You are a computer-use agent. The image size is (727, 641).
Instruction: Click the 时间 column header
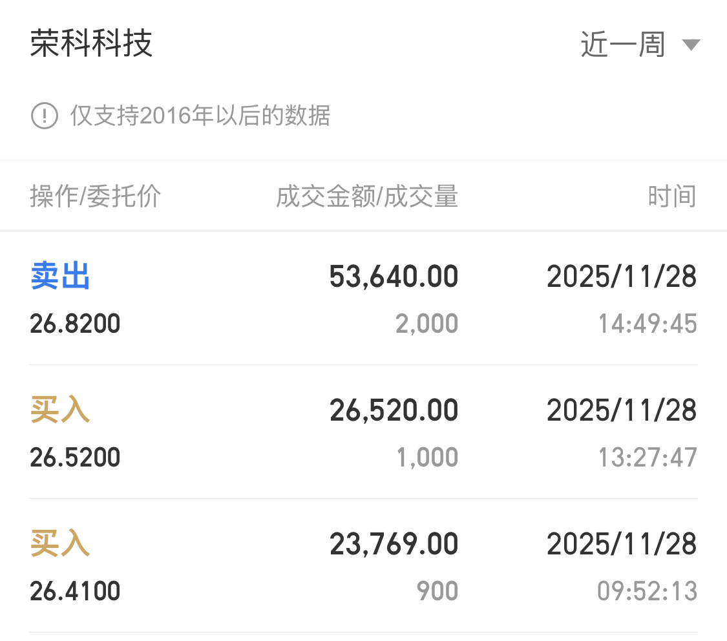tap(672, 196)
